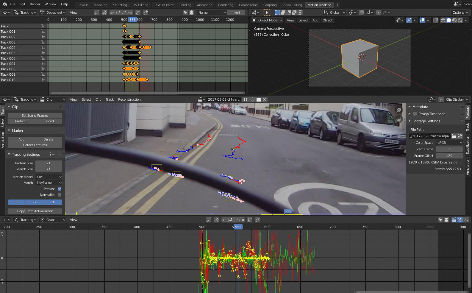Open File menu
This screenshot has height=293, width=472.
click(x=12, y=4)
